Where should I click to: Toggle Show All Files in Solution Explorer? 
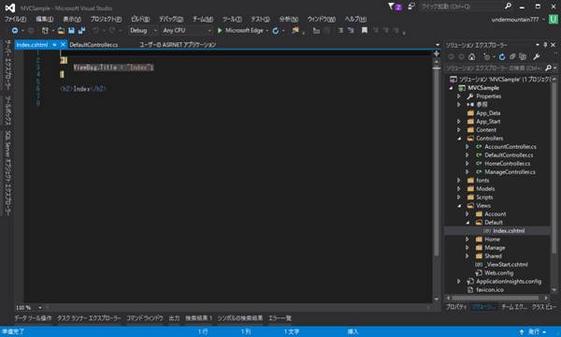[523, 56]
